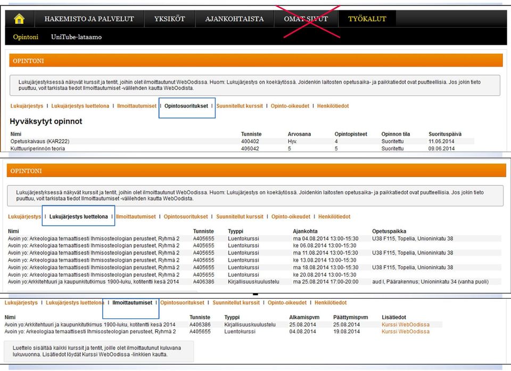Open the OMAT SIVUT menu
Image resolution: width=511 pixels, height=371 pixels.
[x=306, y=19]
